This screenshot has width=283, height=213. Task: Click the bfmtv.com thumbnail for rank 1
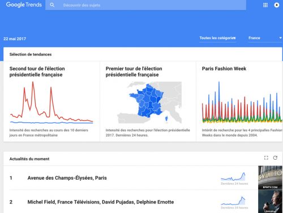coord(271,177)
